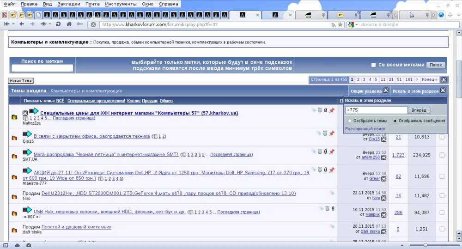
Task: Select the 'Отобразить темы' radio button
Action: pos(350,121)
